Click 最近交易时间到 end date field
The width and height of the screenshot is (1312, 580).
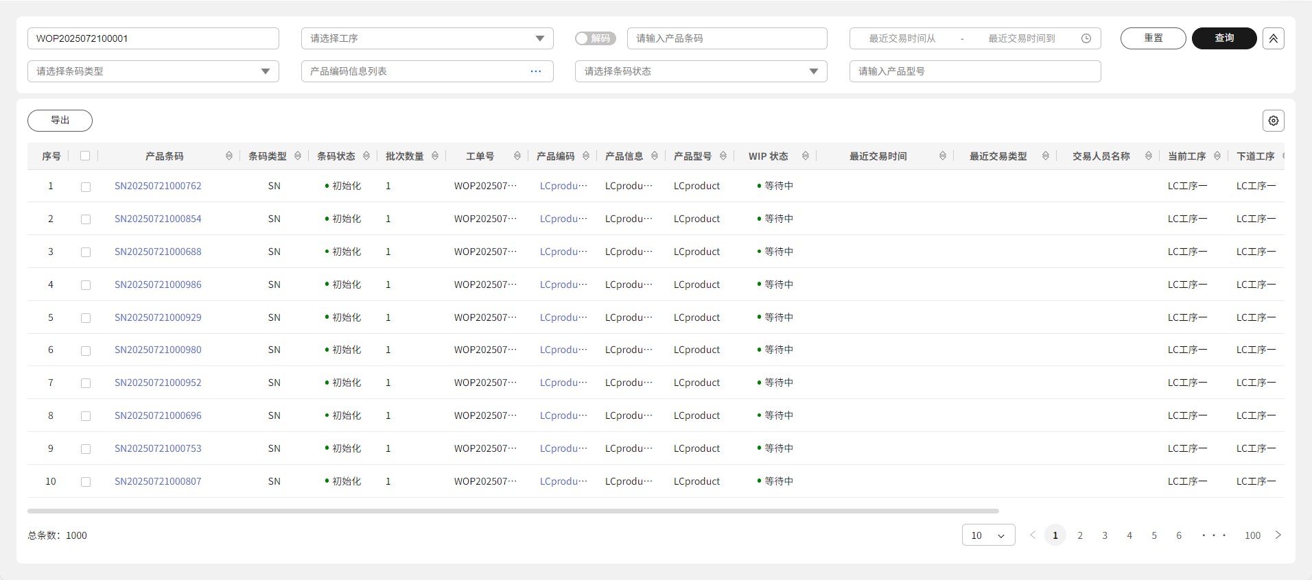[x=1022, y=38]
